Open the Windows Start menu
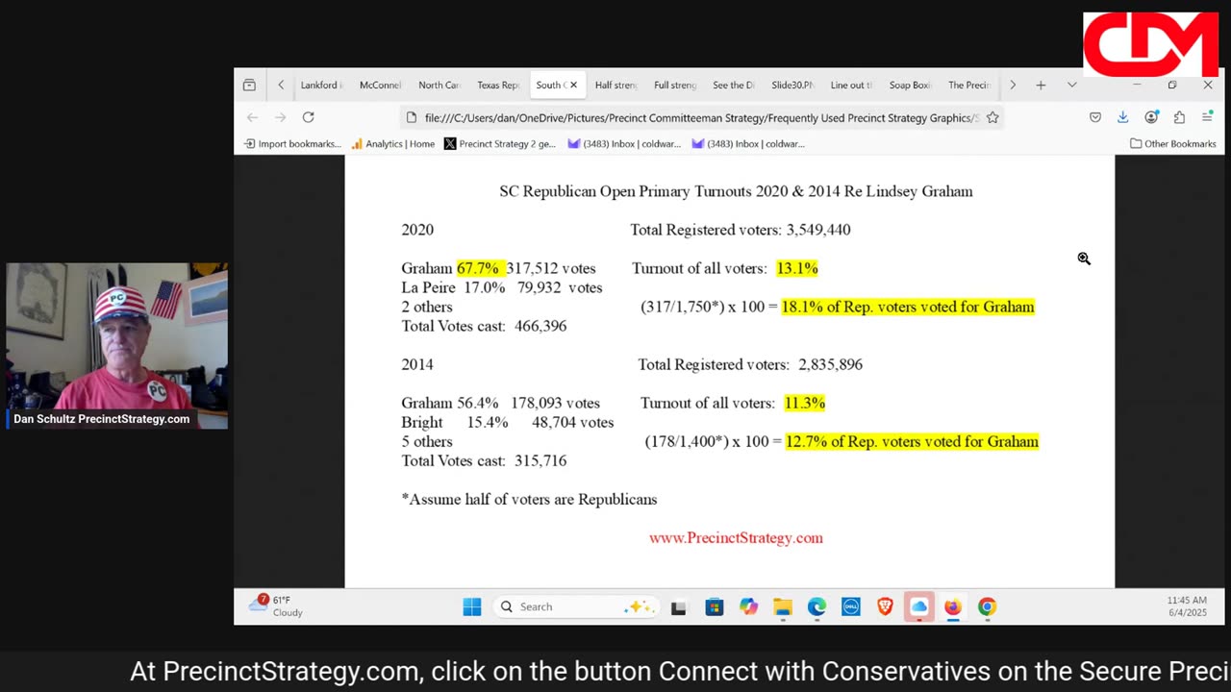Screen dimensions: 1231x692 coord(472,606)
